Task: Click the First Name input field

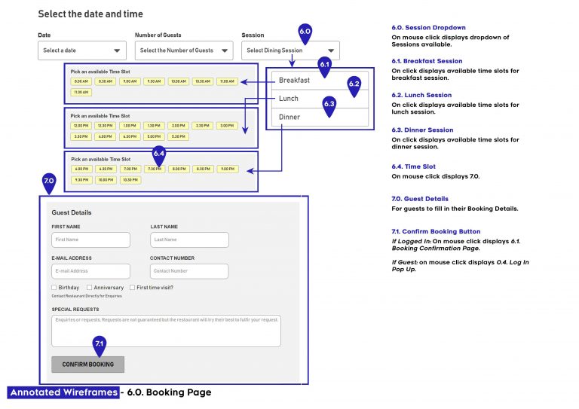Action: point(90,240)
